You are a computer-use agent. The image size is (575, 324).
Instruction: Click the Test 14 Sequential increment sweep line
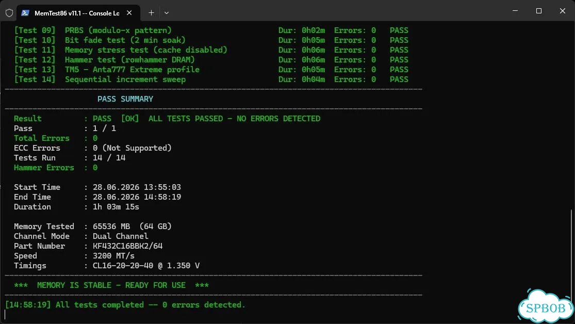211,79
